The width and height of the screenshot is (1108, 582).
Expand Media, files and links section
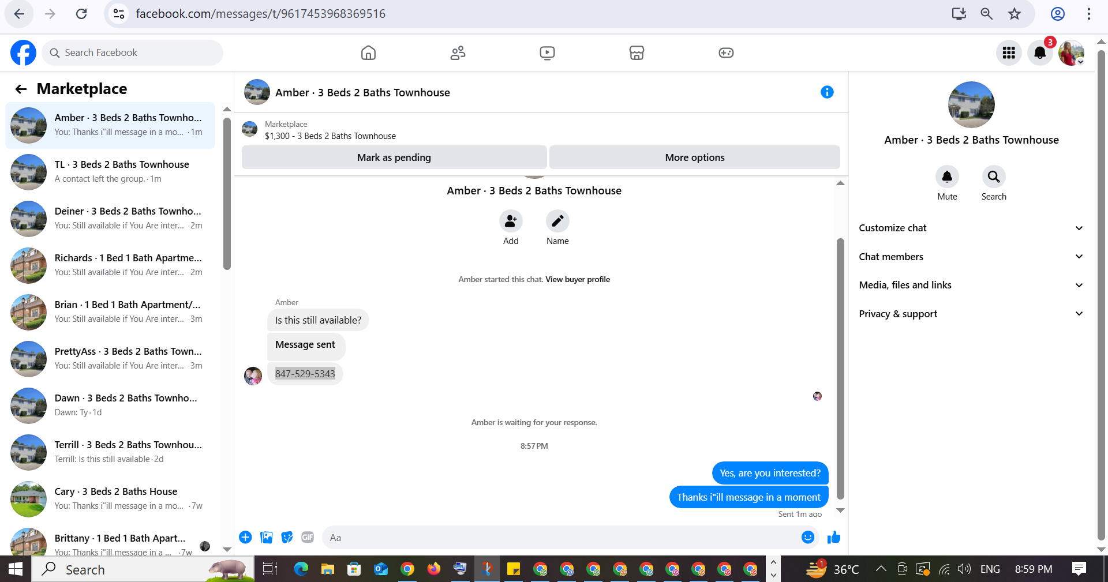971,285
